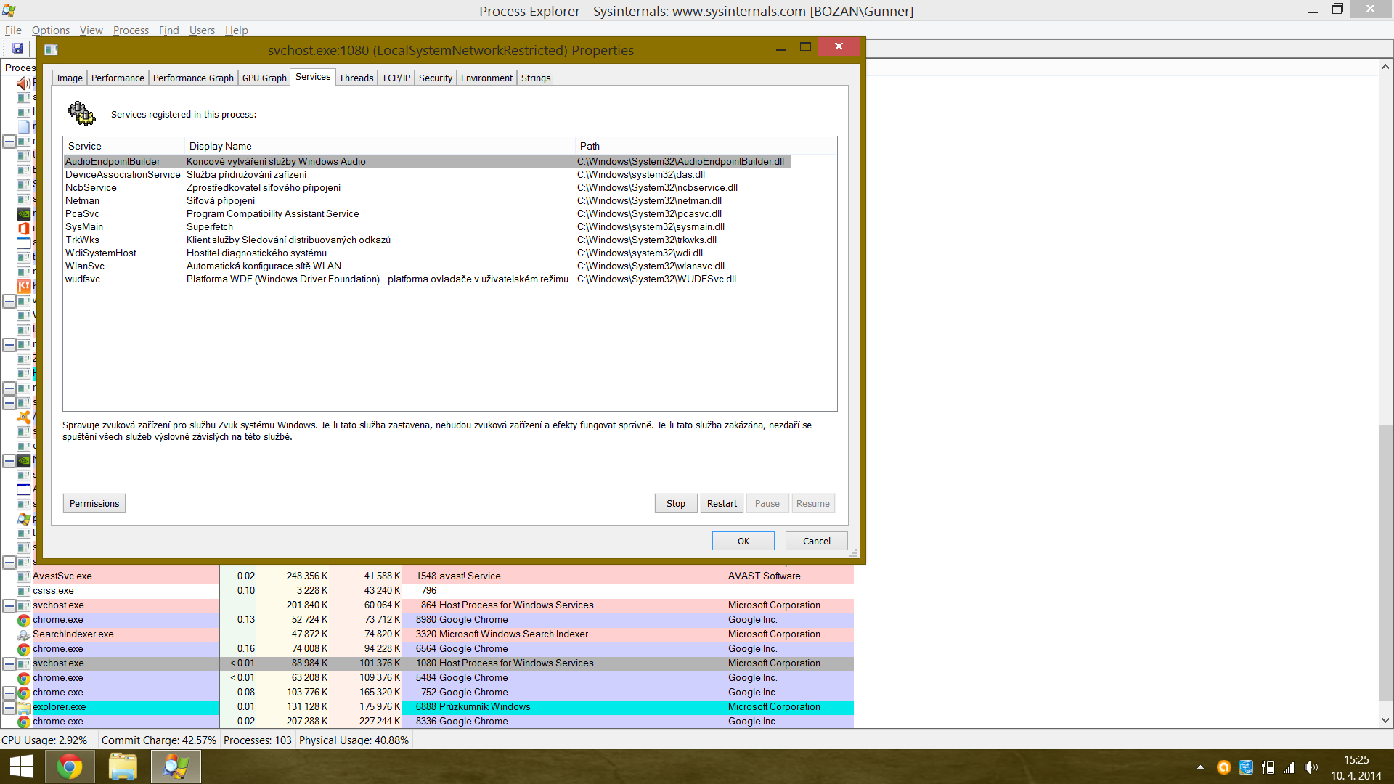The image size is (1394, 784).
Task: Open the network signal tray icon
Action: click(1289, 767)
